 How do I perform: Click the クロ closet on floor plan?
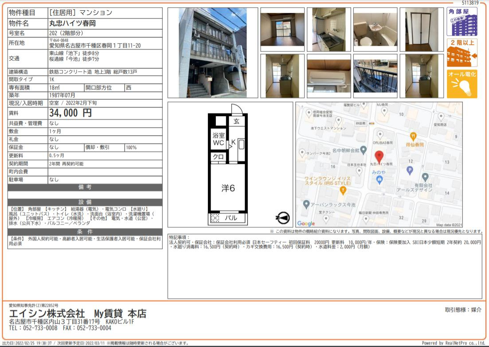click(x=218, y=156)
